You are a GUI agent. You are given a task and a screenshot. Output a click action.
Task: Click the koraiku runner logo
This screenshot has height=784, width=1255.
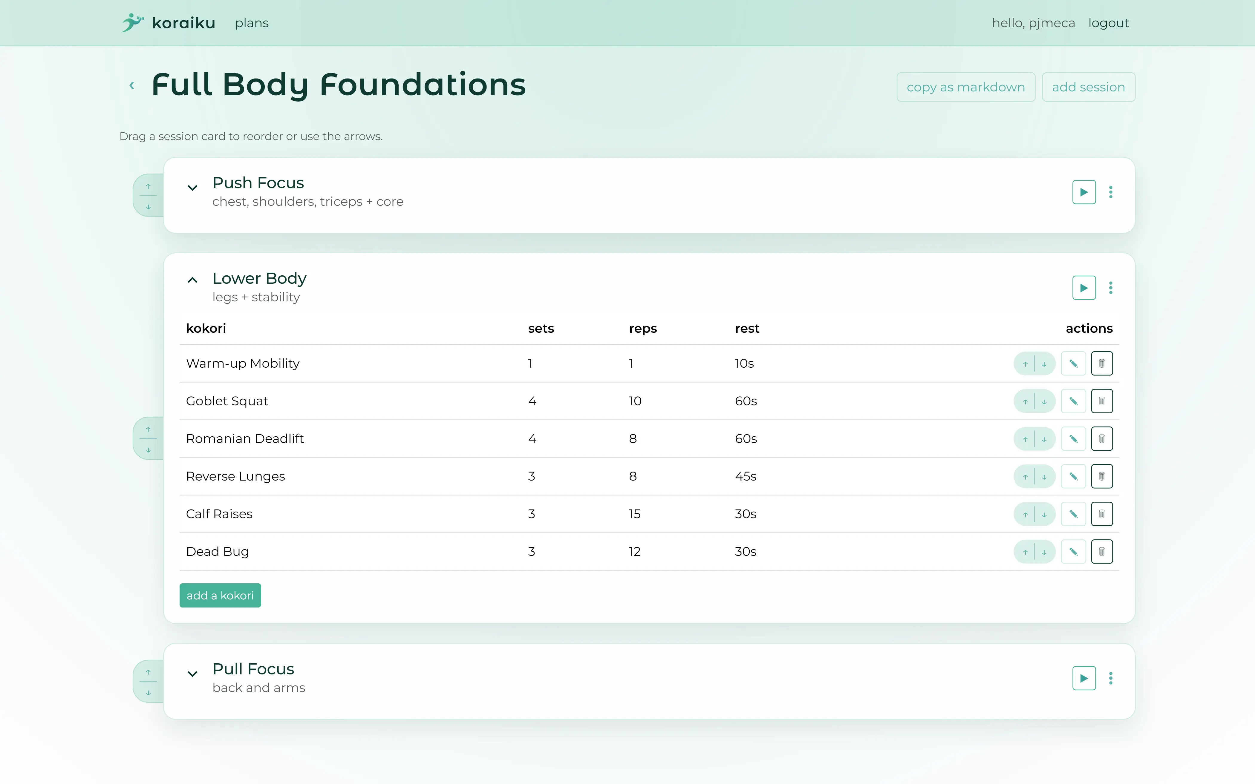coord(132,23)
